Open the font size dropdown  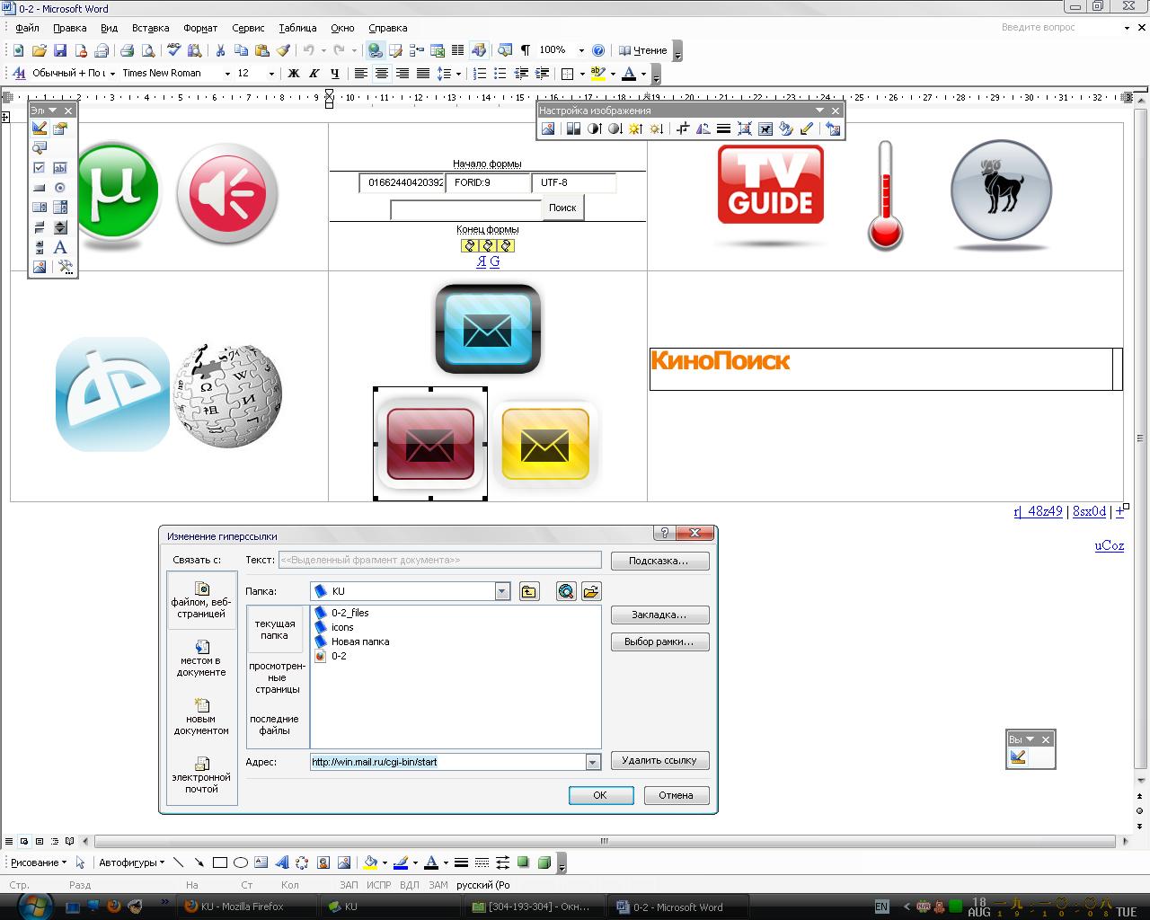pos(271,74)
